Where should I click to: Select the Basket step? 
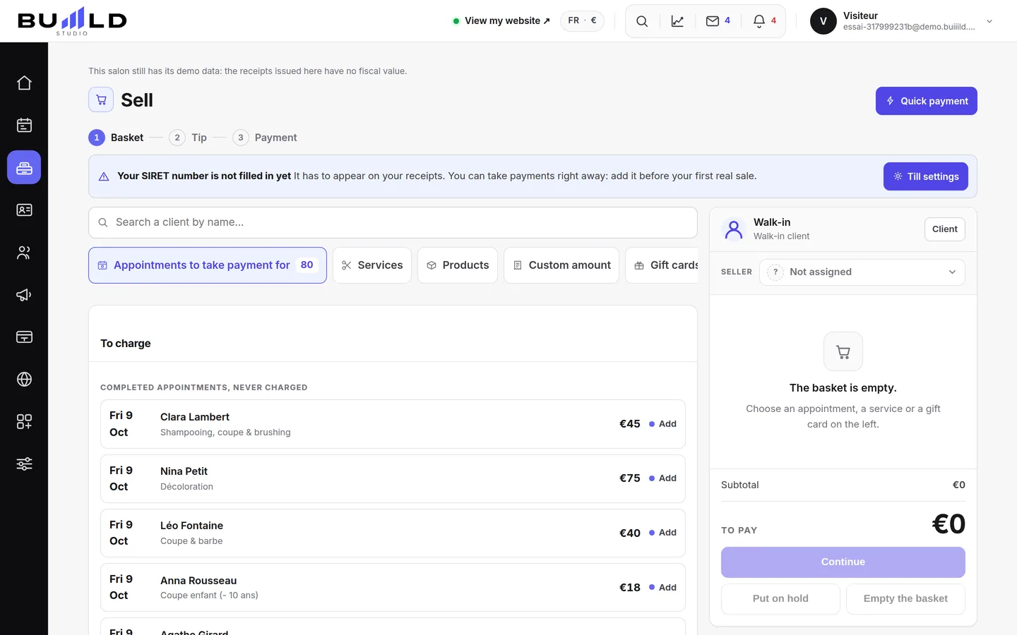tap(116, 138)
